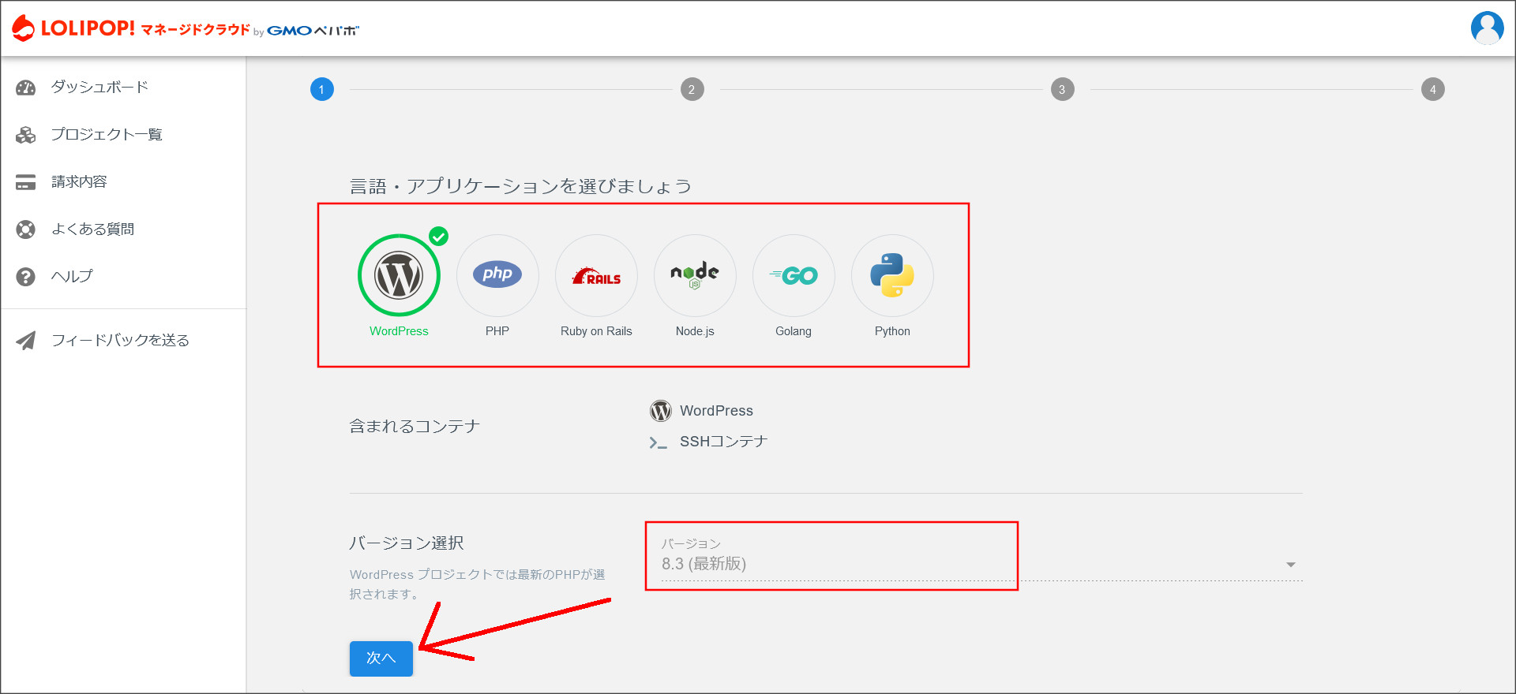Click WordPress logo in container list
Image resolution: width=1516 pixels, height=694 pixels.
[x=661, y=411]
